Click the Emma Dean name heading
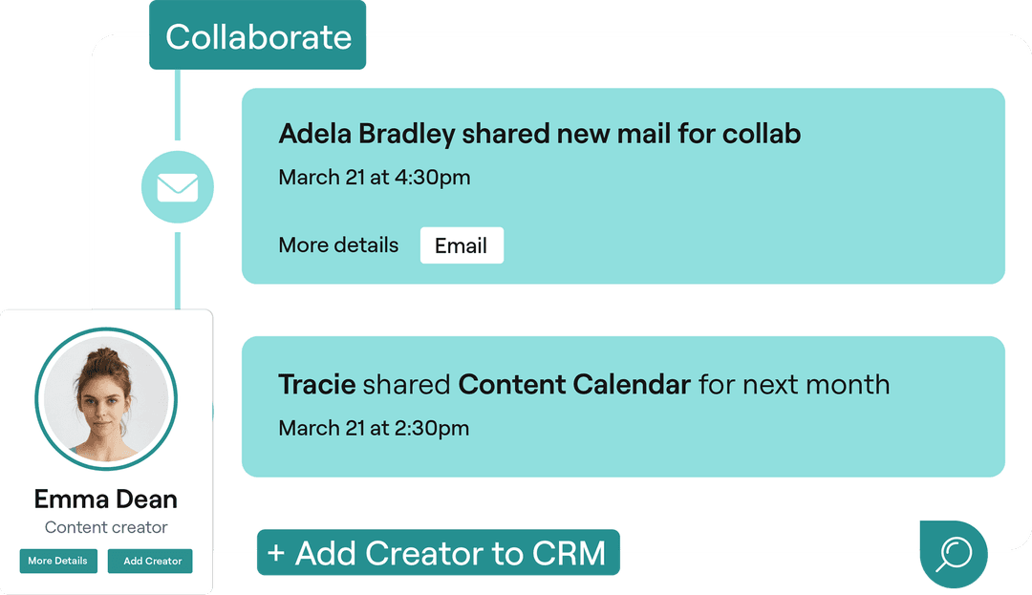Screen dimensions: 1032x595 pyautogui.click(x=106, y=499)
